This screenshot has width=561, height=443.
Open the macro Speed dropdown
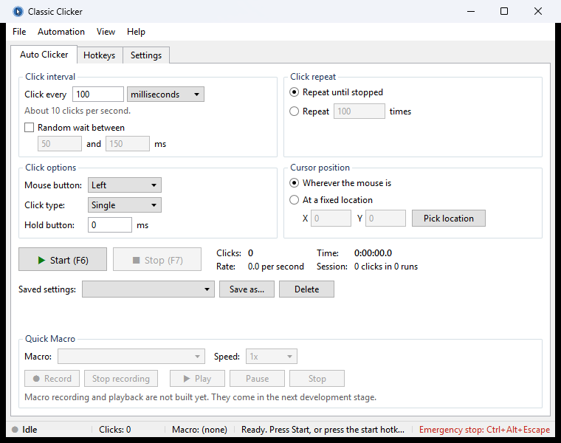click(272, 357)
